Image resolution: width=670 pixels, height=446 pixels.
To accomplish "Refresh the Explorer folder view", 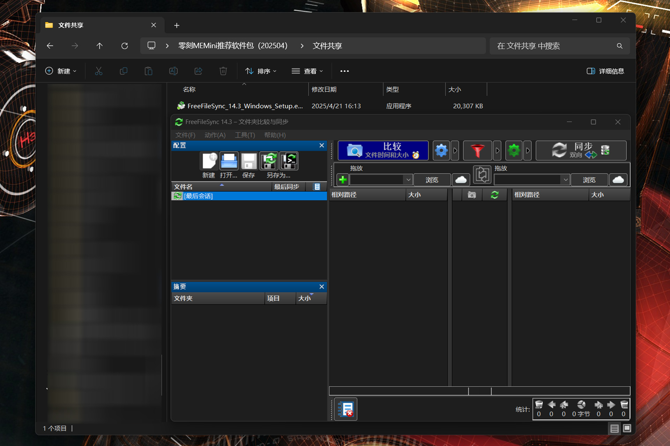I will click(x=125, y=46).
